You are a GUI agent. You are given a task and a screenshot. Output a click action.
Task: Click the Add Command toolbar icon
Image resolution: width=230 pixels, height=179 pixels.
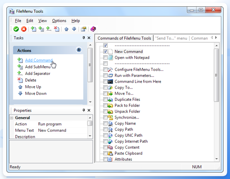[x=33, y=29]
